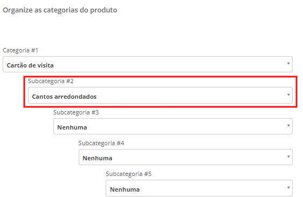
Task: Open the Cantos arredondados combo box
Action: (x=160, y=95)
